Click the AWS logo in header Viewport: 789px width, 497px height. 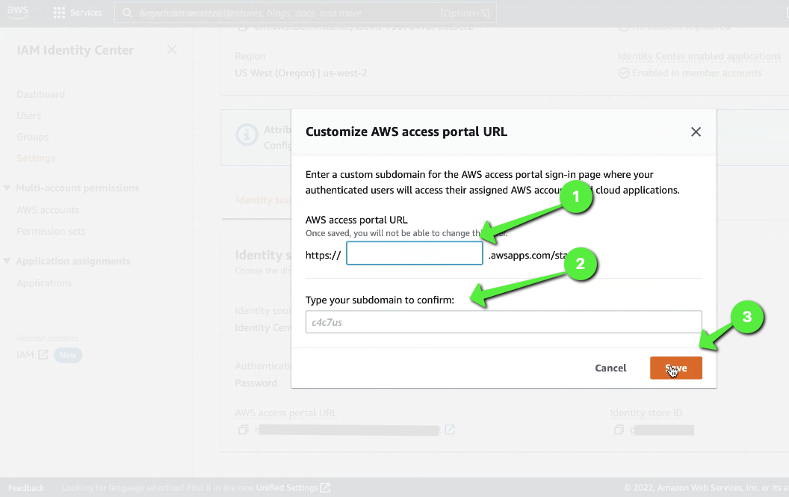[x=18, y=12]
